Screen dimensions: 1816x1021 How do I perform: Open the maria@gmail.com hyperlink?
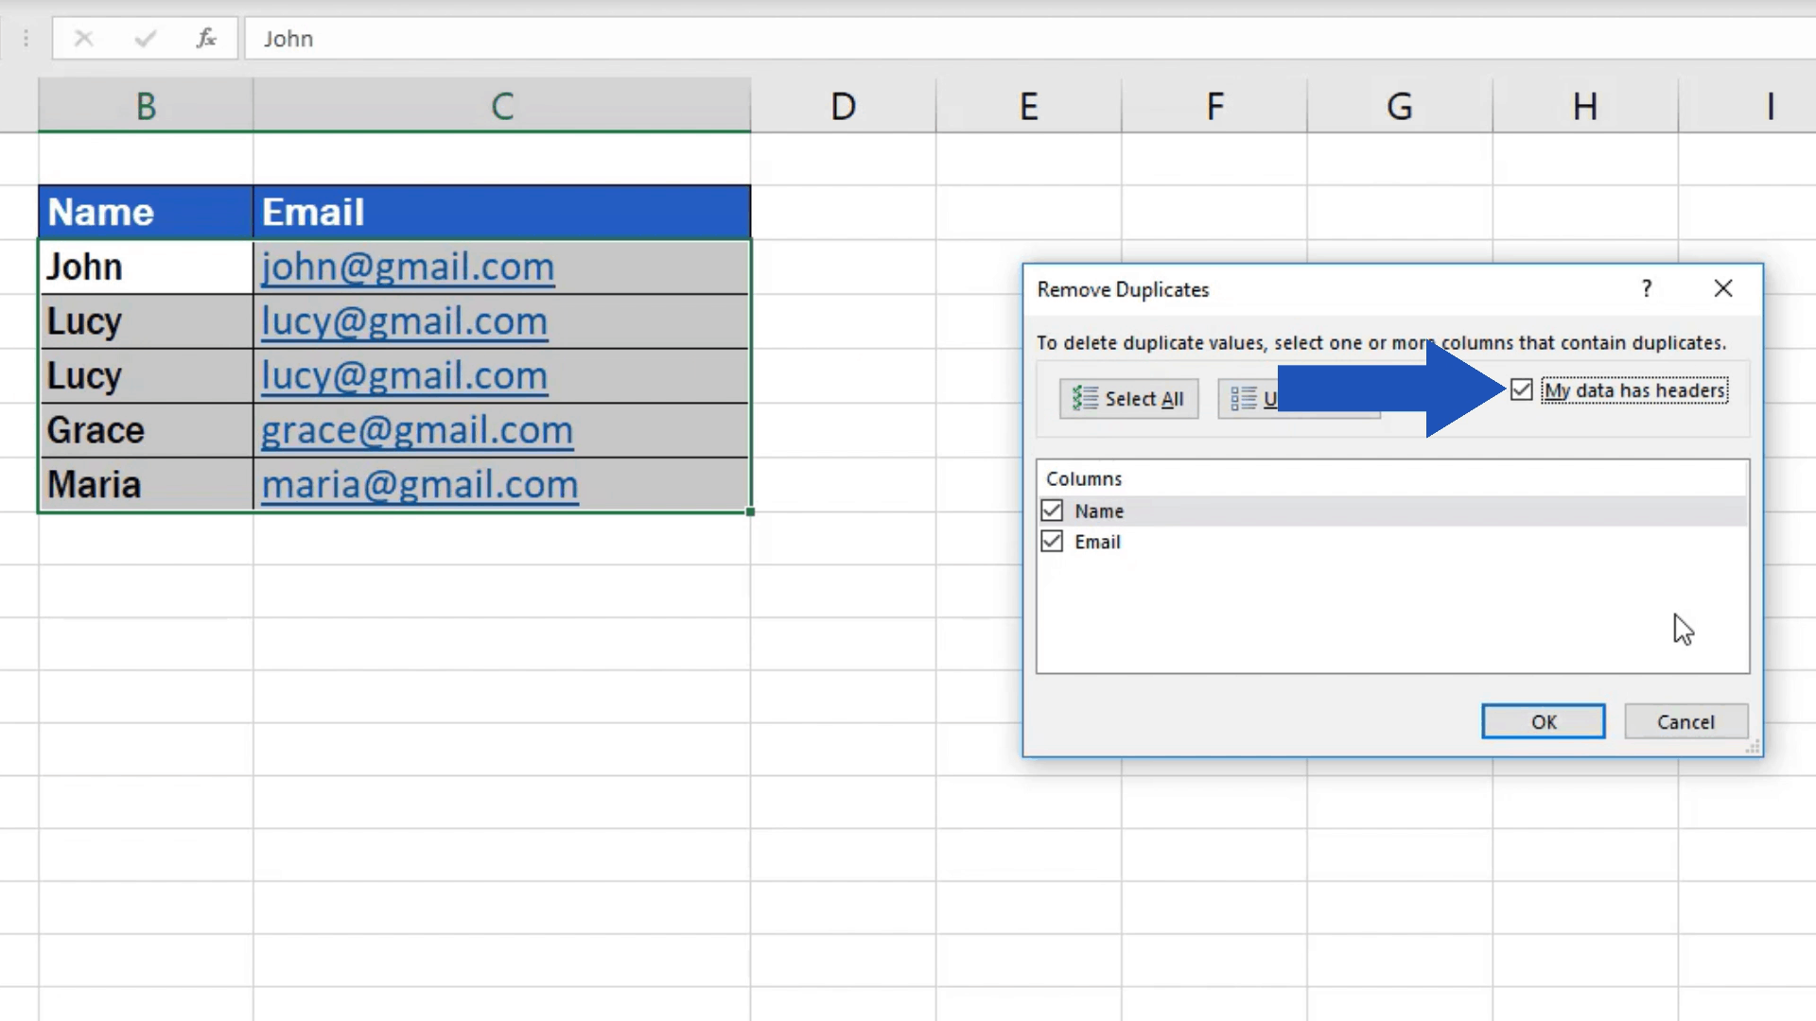(x=420, y=484)
